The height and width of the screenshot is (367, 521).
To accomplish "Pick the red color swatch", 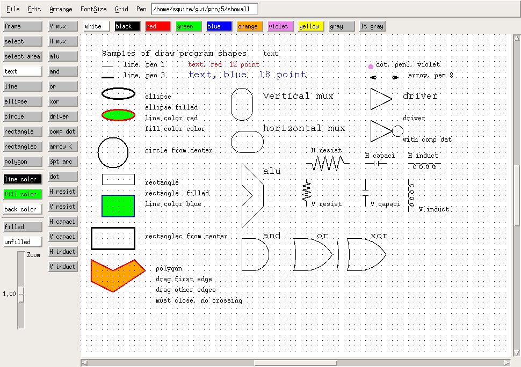I will tap(158, 26).
